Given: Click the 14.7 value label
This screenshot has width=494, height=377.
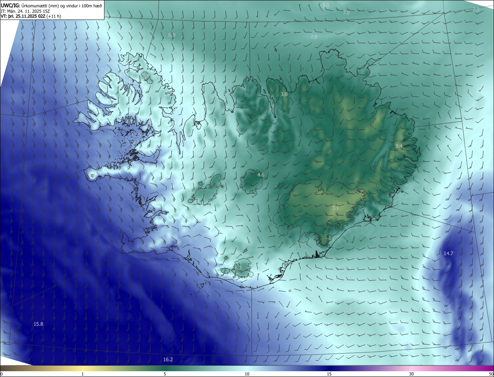Looking at the screenshot, I should pyautogui.click(x=448, y=253).
